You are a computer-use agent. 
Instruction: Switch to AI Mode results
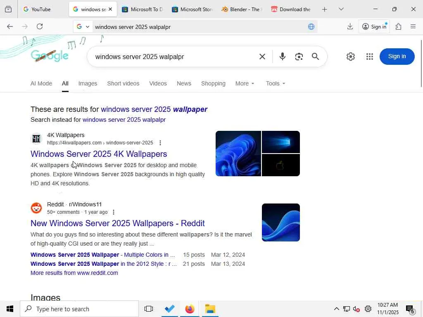point(41,83)
